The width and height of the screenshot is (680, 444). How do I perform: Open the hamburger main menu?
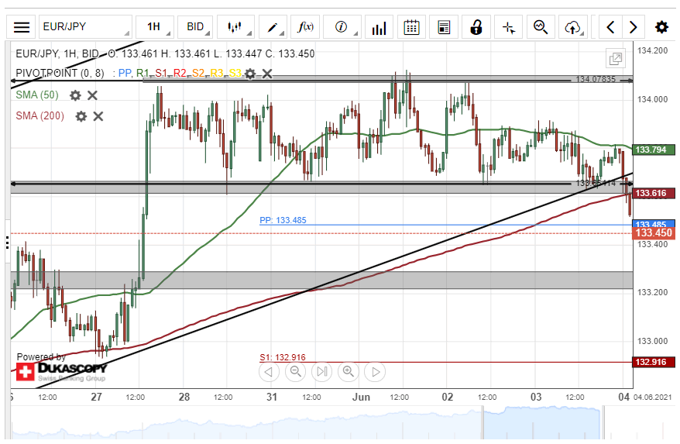pos(22,27)
